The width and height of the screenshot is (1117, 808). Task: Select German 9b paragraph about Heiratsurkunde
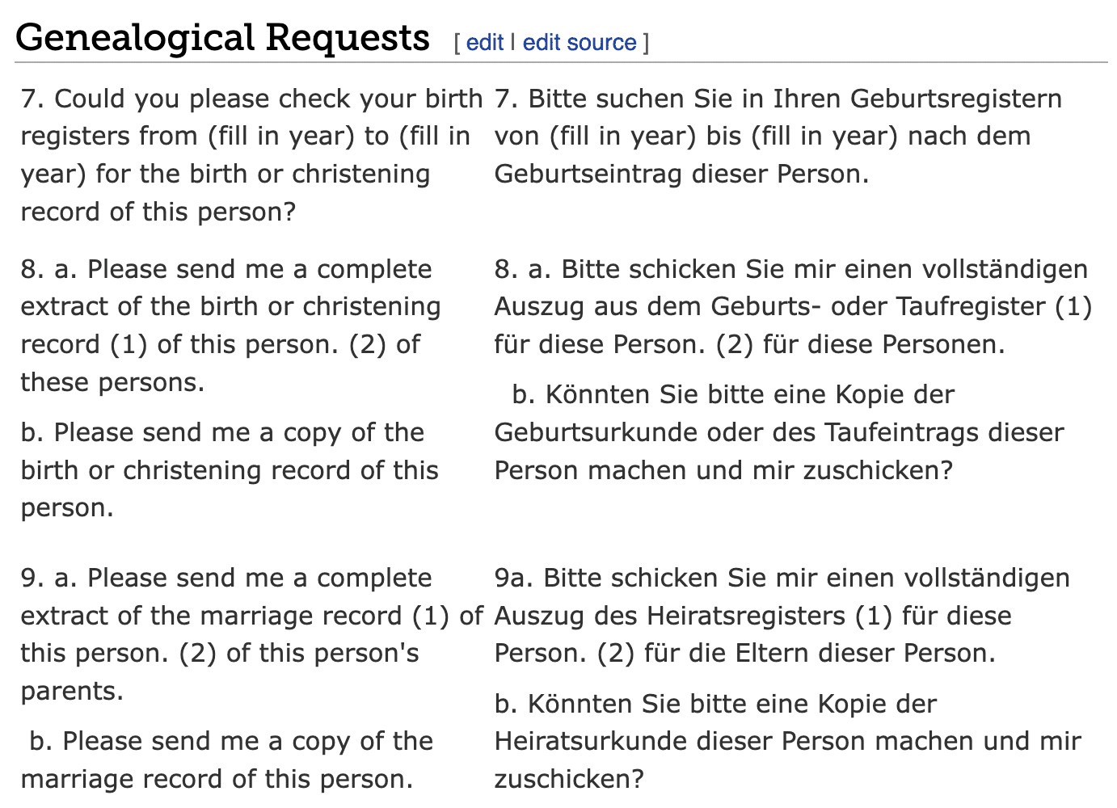(787, 741)
